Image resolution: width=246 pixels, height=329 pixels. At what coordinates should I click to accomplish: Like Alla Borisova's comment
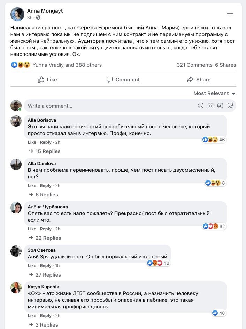pos(32,142)
